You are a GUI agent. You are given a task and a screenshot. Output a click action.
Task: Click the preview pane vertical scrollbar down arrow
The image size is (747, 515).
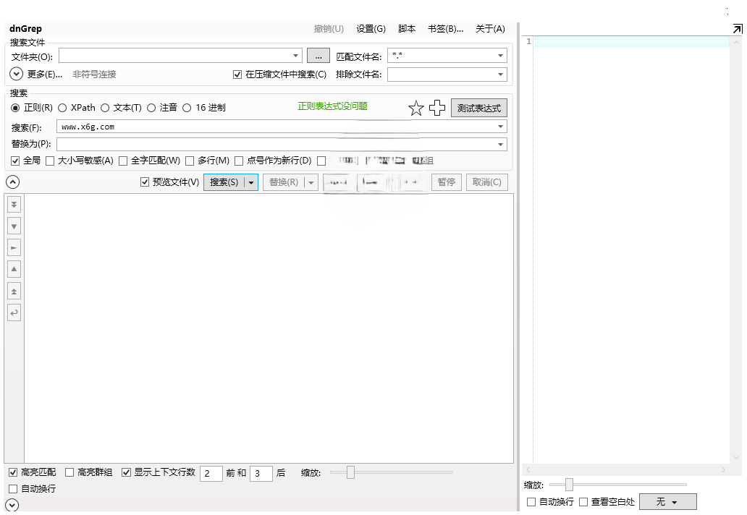tap(737, 458)
